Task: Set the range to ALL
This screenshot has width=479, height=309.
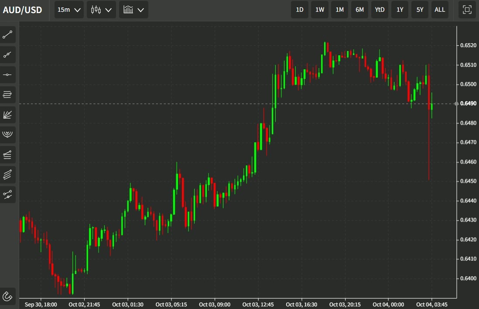Action: (x=440, y=10)
